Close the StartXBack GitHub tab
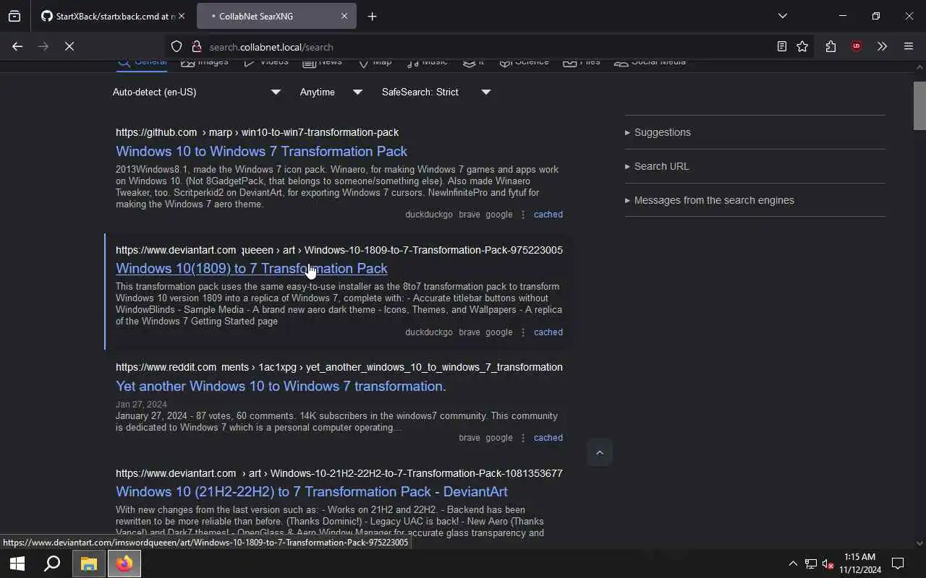This screenshot has width=926, height=578. [x=181, y=16]
